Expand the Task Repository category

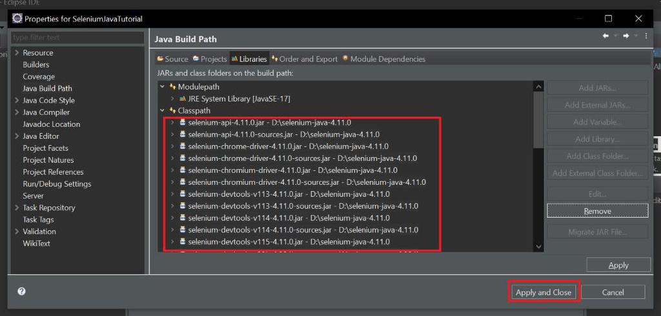(x=16, y=207)
